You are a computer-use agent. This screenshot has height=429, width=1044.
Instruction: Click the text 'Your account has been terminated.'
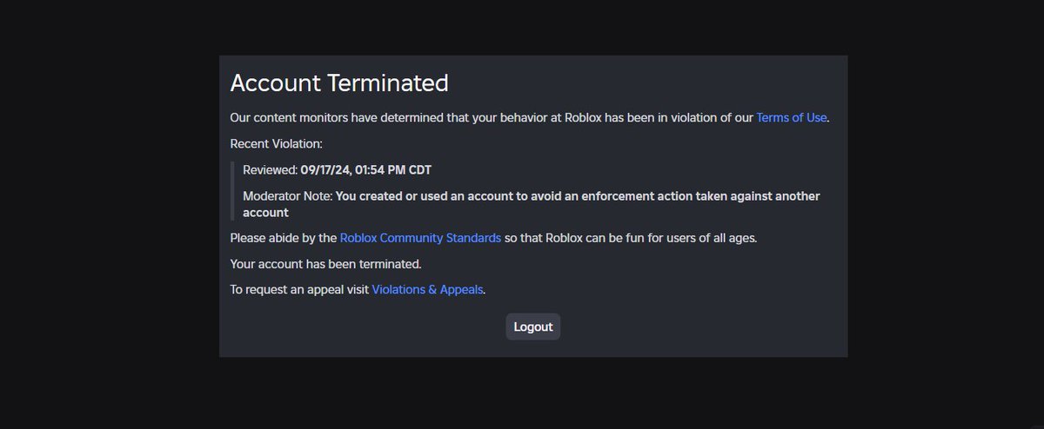pos(325,263)
